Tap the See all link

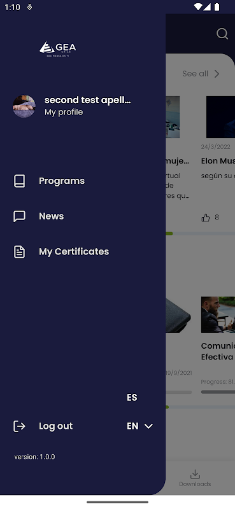[x=195, y=74]
